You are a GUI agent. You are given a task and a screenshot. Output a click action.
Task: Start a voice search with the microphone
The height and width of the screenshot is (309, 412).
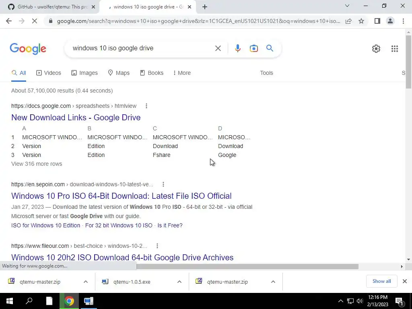(x=237, y=48)
